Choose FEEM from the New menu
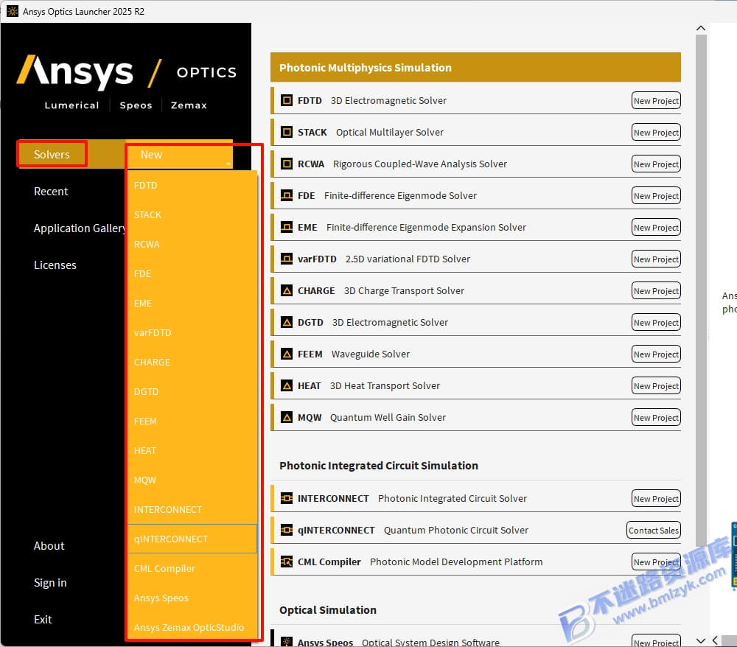The width and height of the screenshot is (737, 647). point(192,422)
